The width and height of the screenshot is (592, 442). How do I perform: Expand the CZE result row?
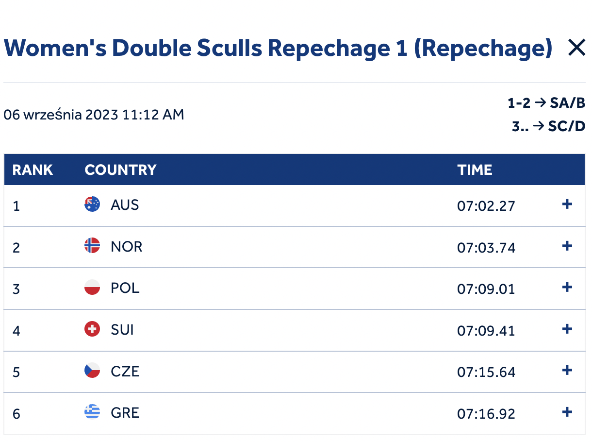pyautogui.click(x=567, y=371)
